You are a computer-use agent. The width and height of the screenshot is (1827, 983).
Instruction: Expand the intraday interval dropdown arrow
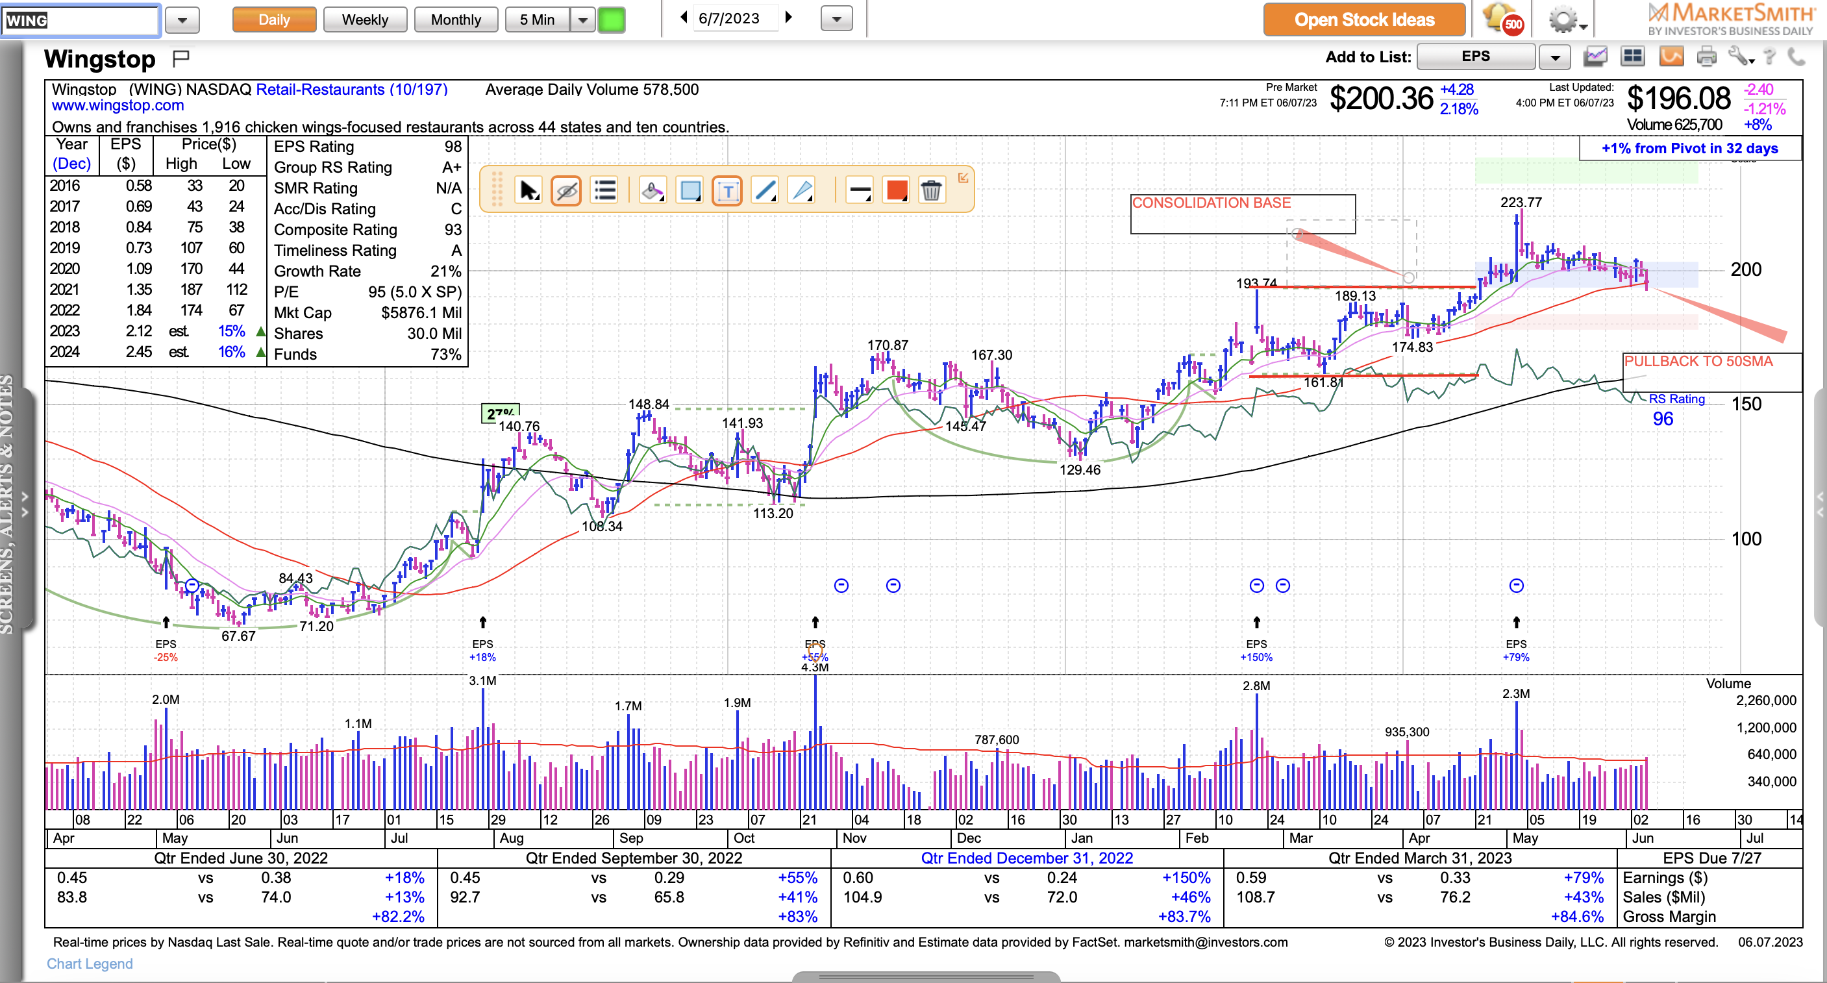pyautogui.click(x=583, y=20)
